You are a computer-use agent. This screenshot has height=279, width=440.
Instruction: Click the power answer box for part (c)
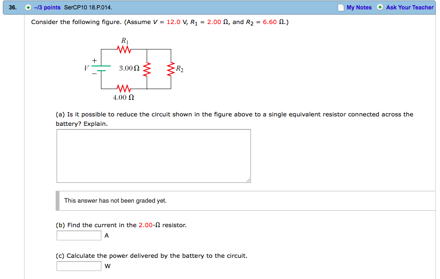78,265
